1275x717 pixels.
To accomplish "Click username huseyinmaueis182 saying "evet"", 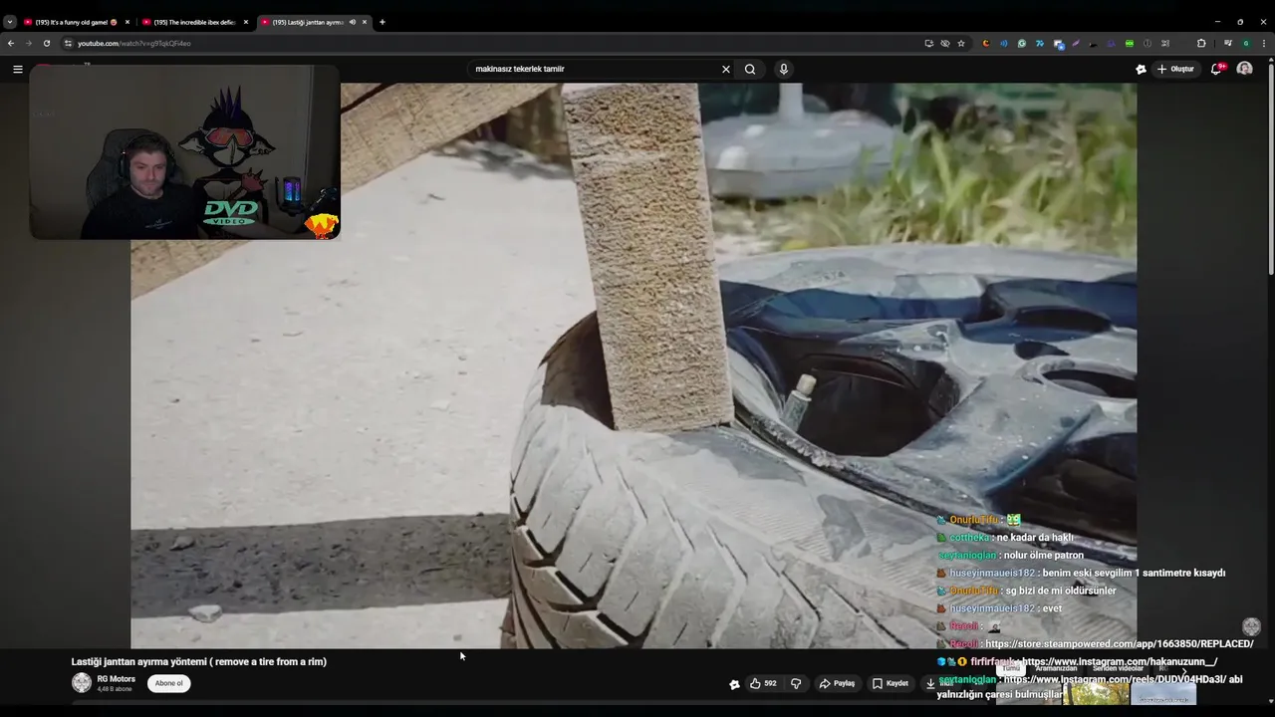I will click(x=992, y=608).
